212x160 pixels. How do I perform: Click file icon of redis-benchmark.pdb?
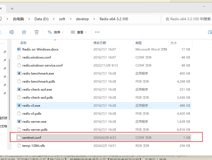19,82
